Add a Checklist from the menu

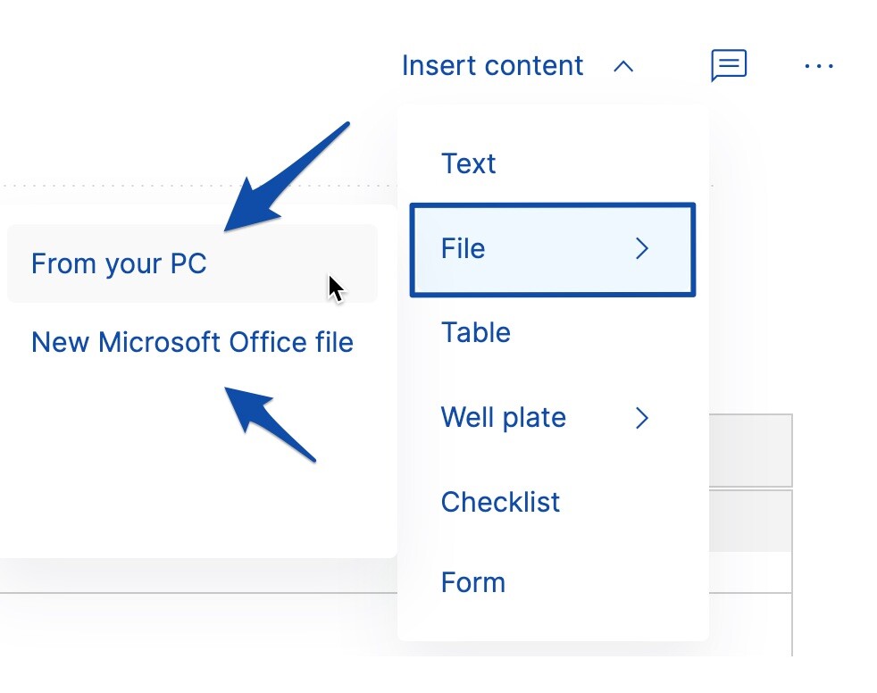click(500, 502)
